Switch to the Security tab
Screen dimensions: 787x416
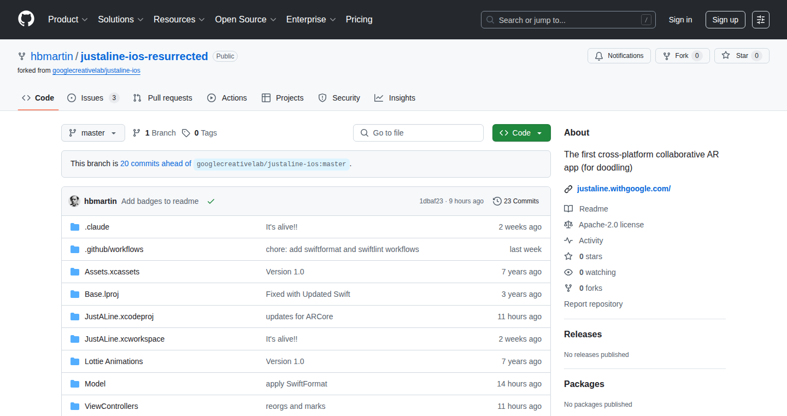(339, 98)
